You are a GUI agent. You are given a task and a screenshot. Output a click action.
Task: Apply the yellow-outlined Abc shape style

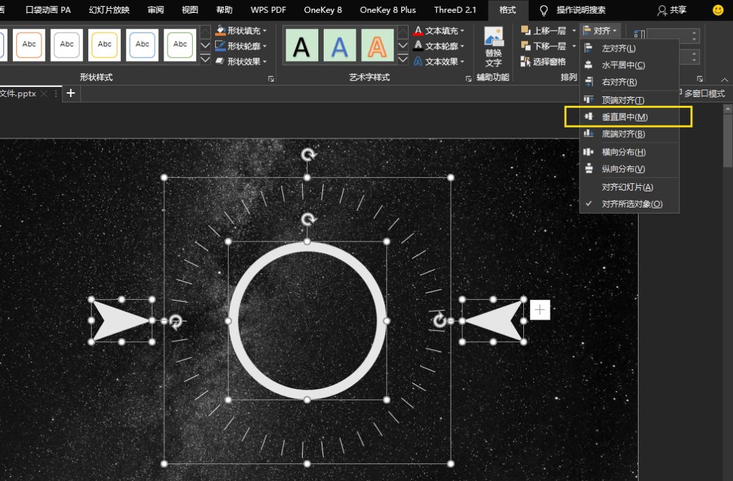[105, 44]
